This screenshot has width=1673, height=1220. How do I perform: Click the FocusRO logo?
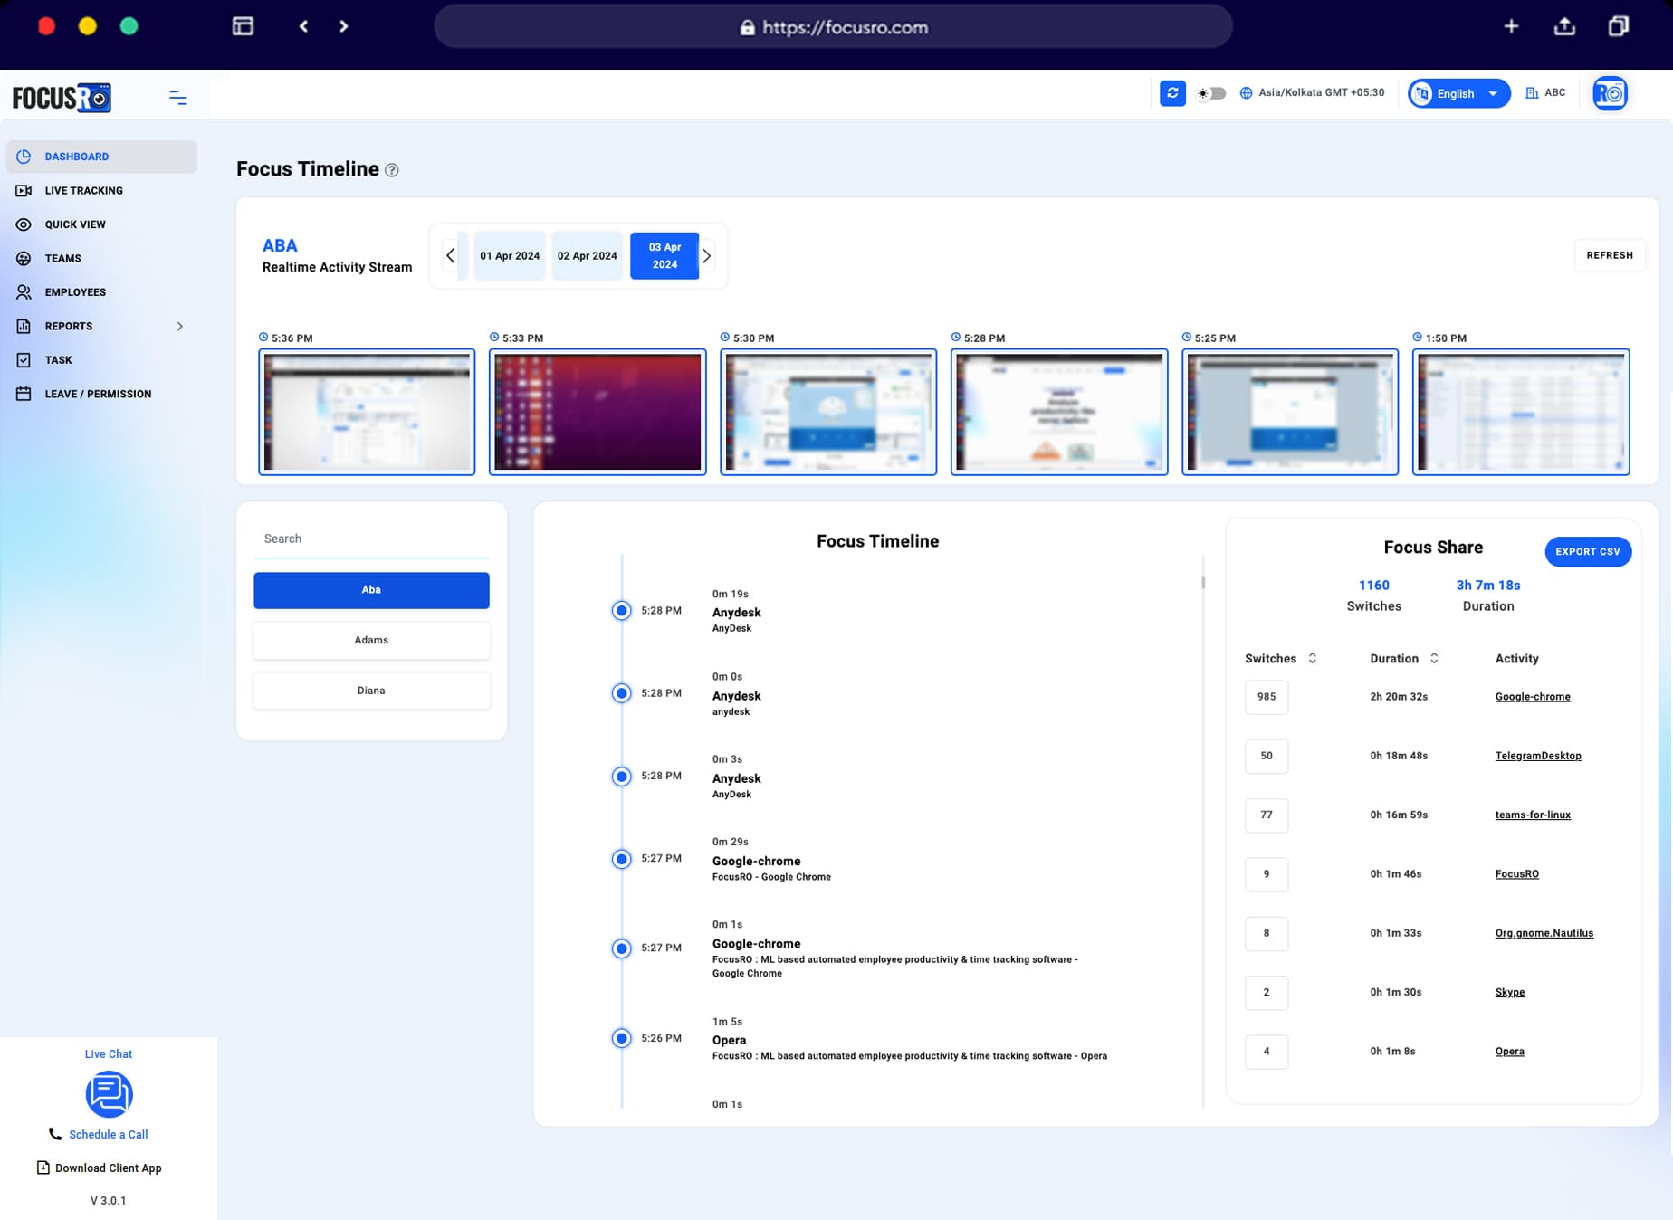pos(61,97)
